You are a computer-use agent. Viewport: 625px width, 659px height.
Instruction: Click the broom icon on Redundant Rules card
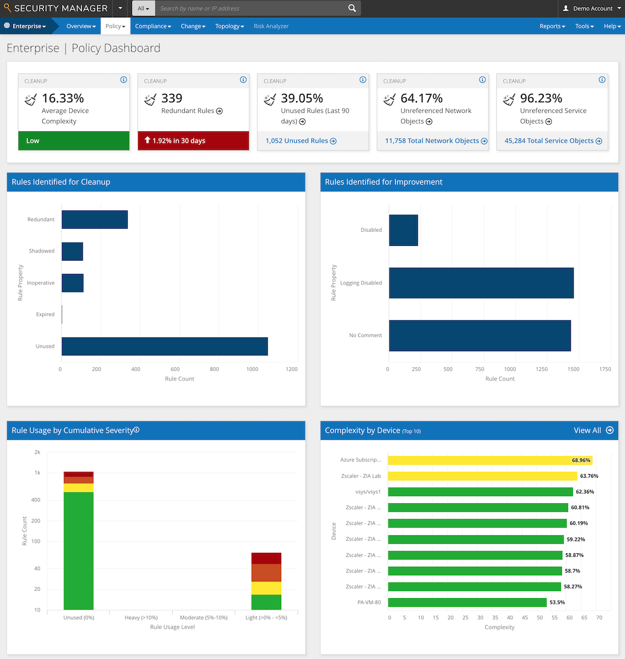pyautogui.click(x=150, y=100)
